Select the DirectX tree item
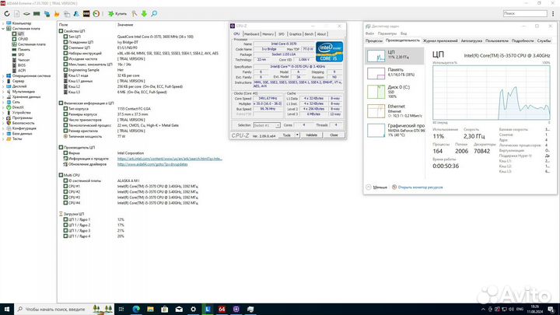This screenshot has width=560, height=315. tap(17, 107)
